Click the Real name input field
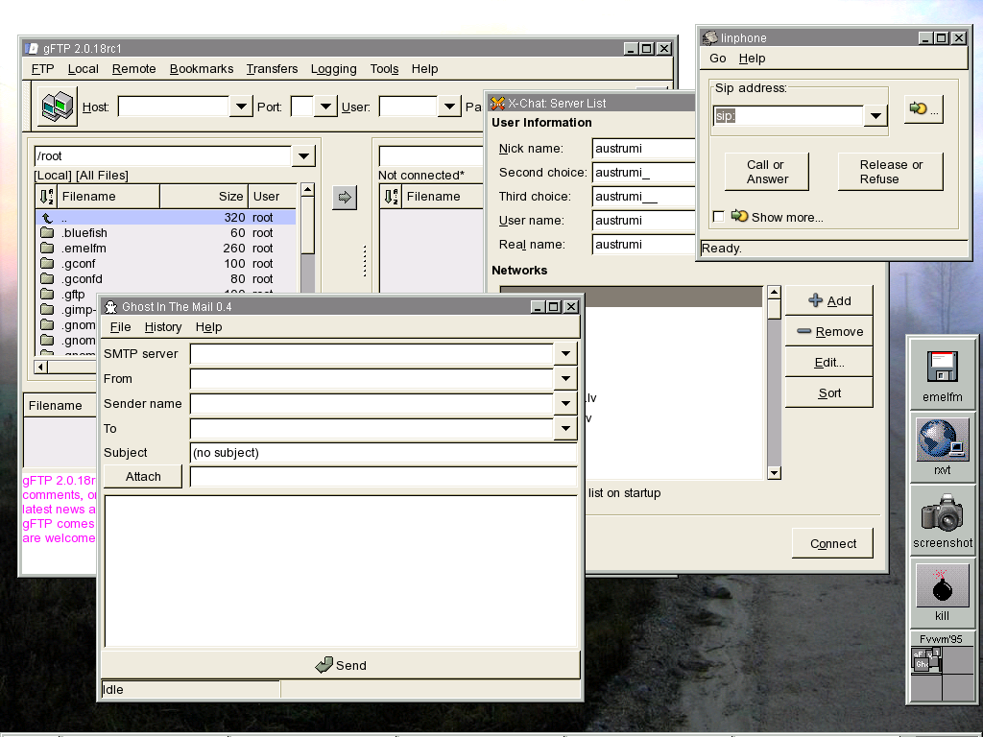This screenshot has height=737, width=983. [643, 245]
